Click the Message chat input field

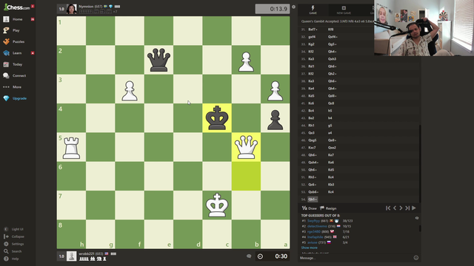tap(355, 258)
